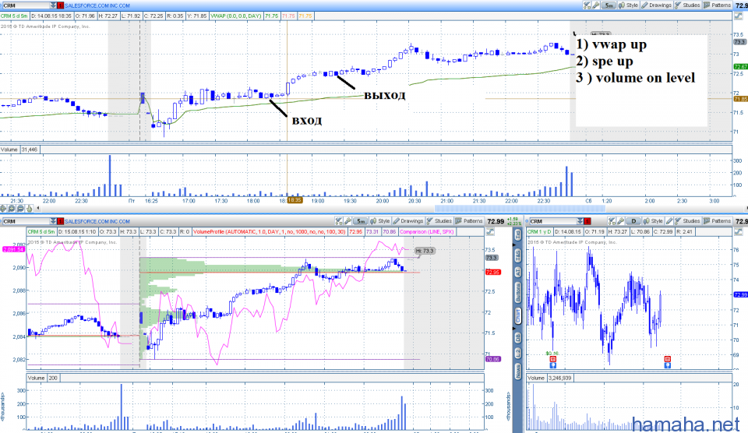Open Style menu in daily chart

654,221
